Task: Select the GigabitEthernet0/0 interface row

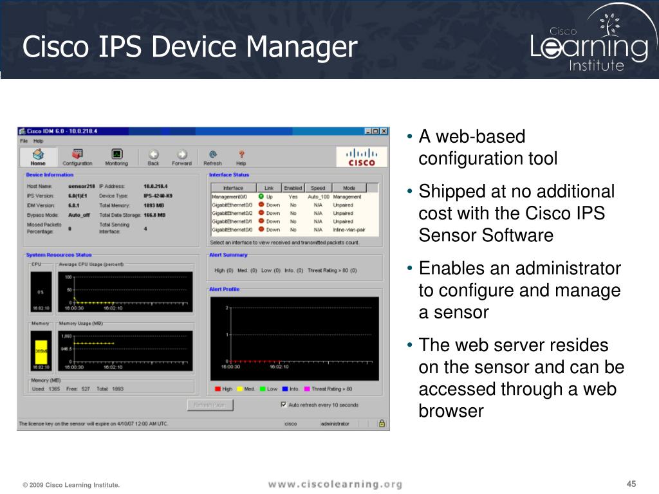Action: 295,230
